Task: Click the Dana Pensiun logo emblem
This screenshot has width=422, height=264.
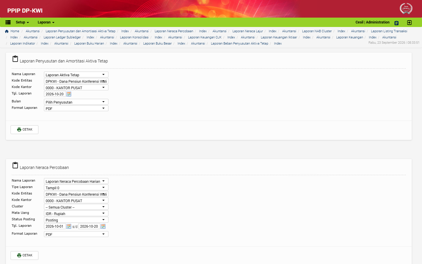Action: pos(406,9)
